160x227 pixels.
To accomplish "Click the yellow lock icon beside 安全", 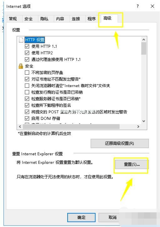I will pyautogui.click(x=21, y=66).
